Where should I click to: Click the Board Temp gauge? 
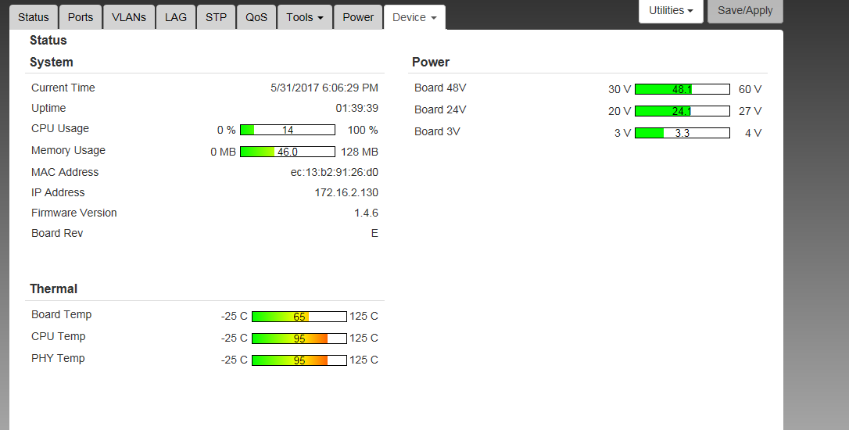coord(299,317)
